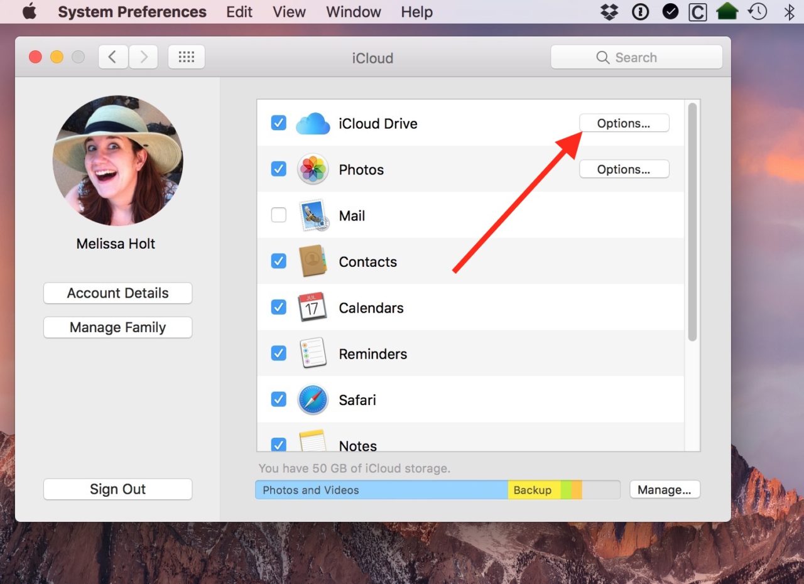Click Manage storage button

(x=665, y=490)
